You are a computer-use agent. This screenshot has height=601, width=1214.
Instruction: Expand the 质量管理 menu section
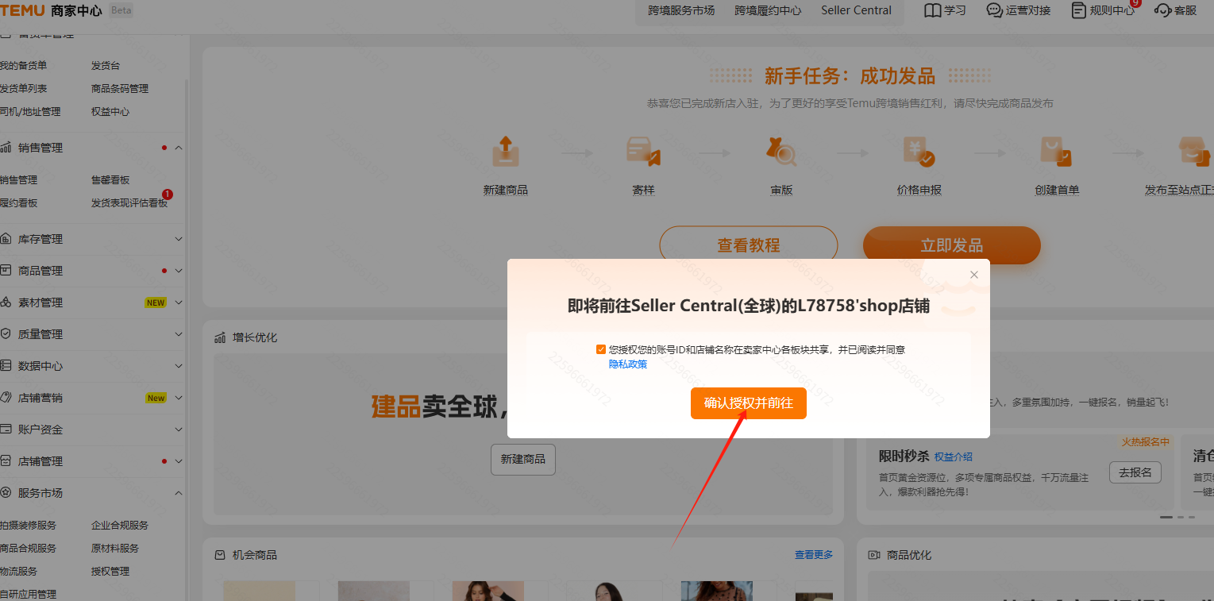click(179, 334)
